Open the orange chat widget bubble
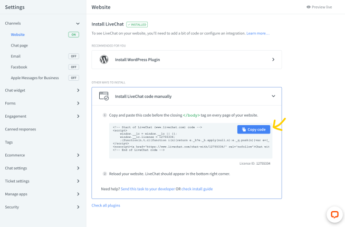 click(334, 214)
